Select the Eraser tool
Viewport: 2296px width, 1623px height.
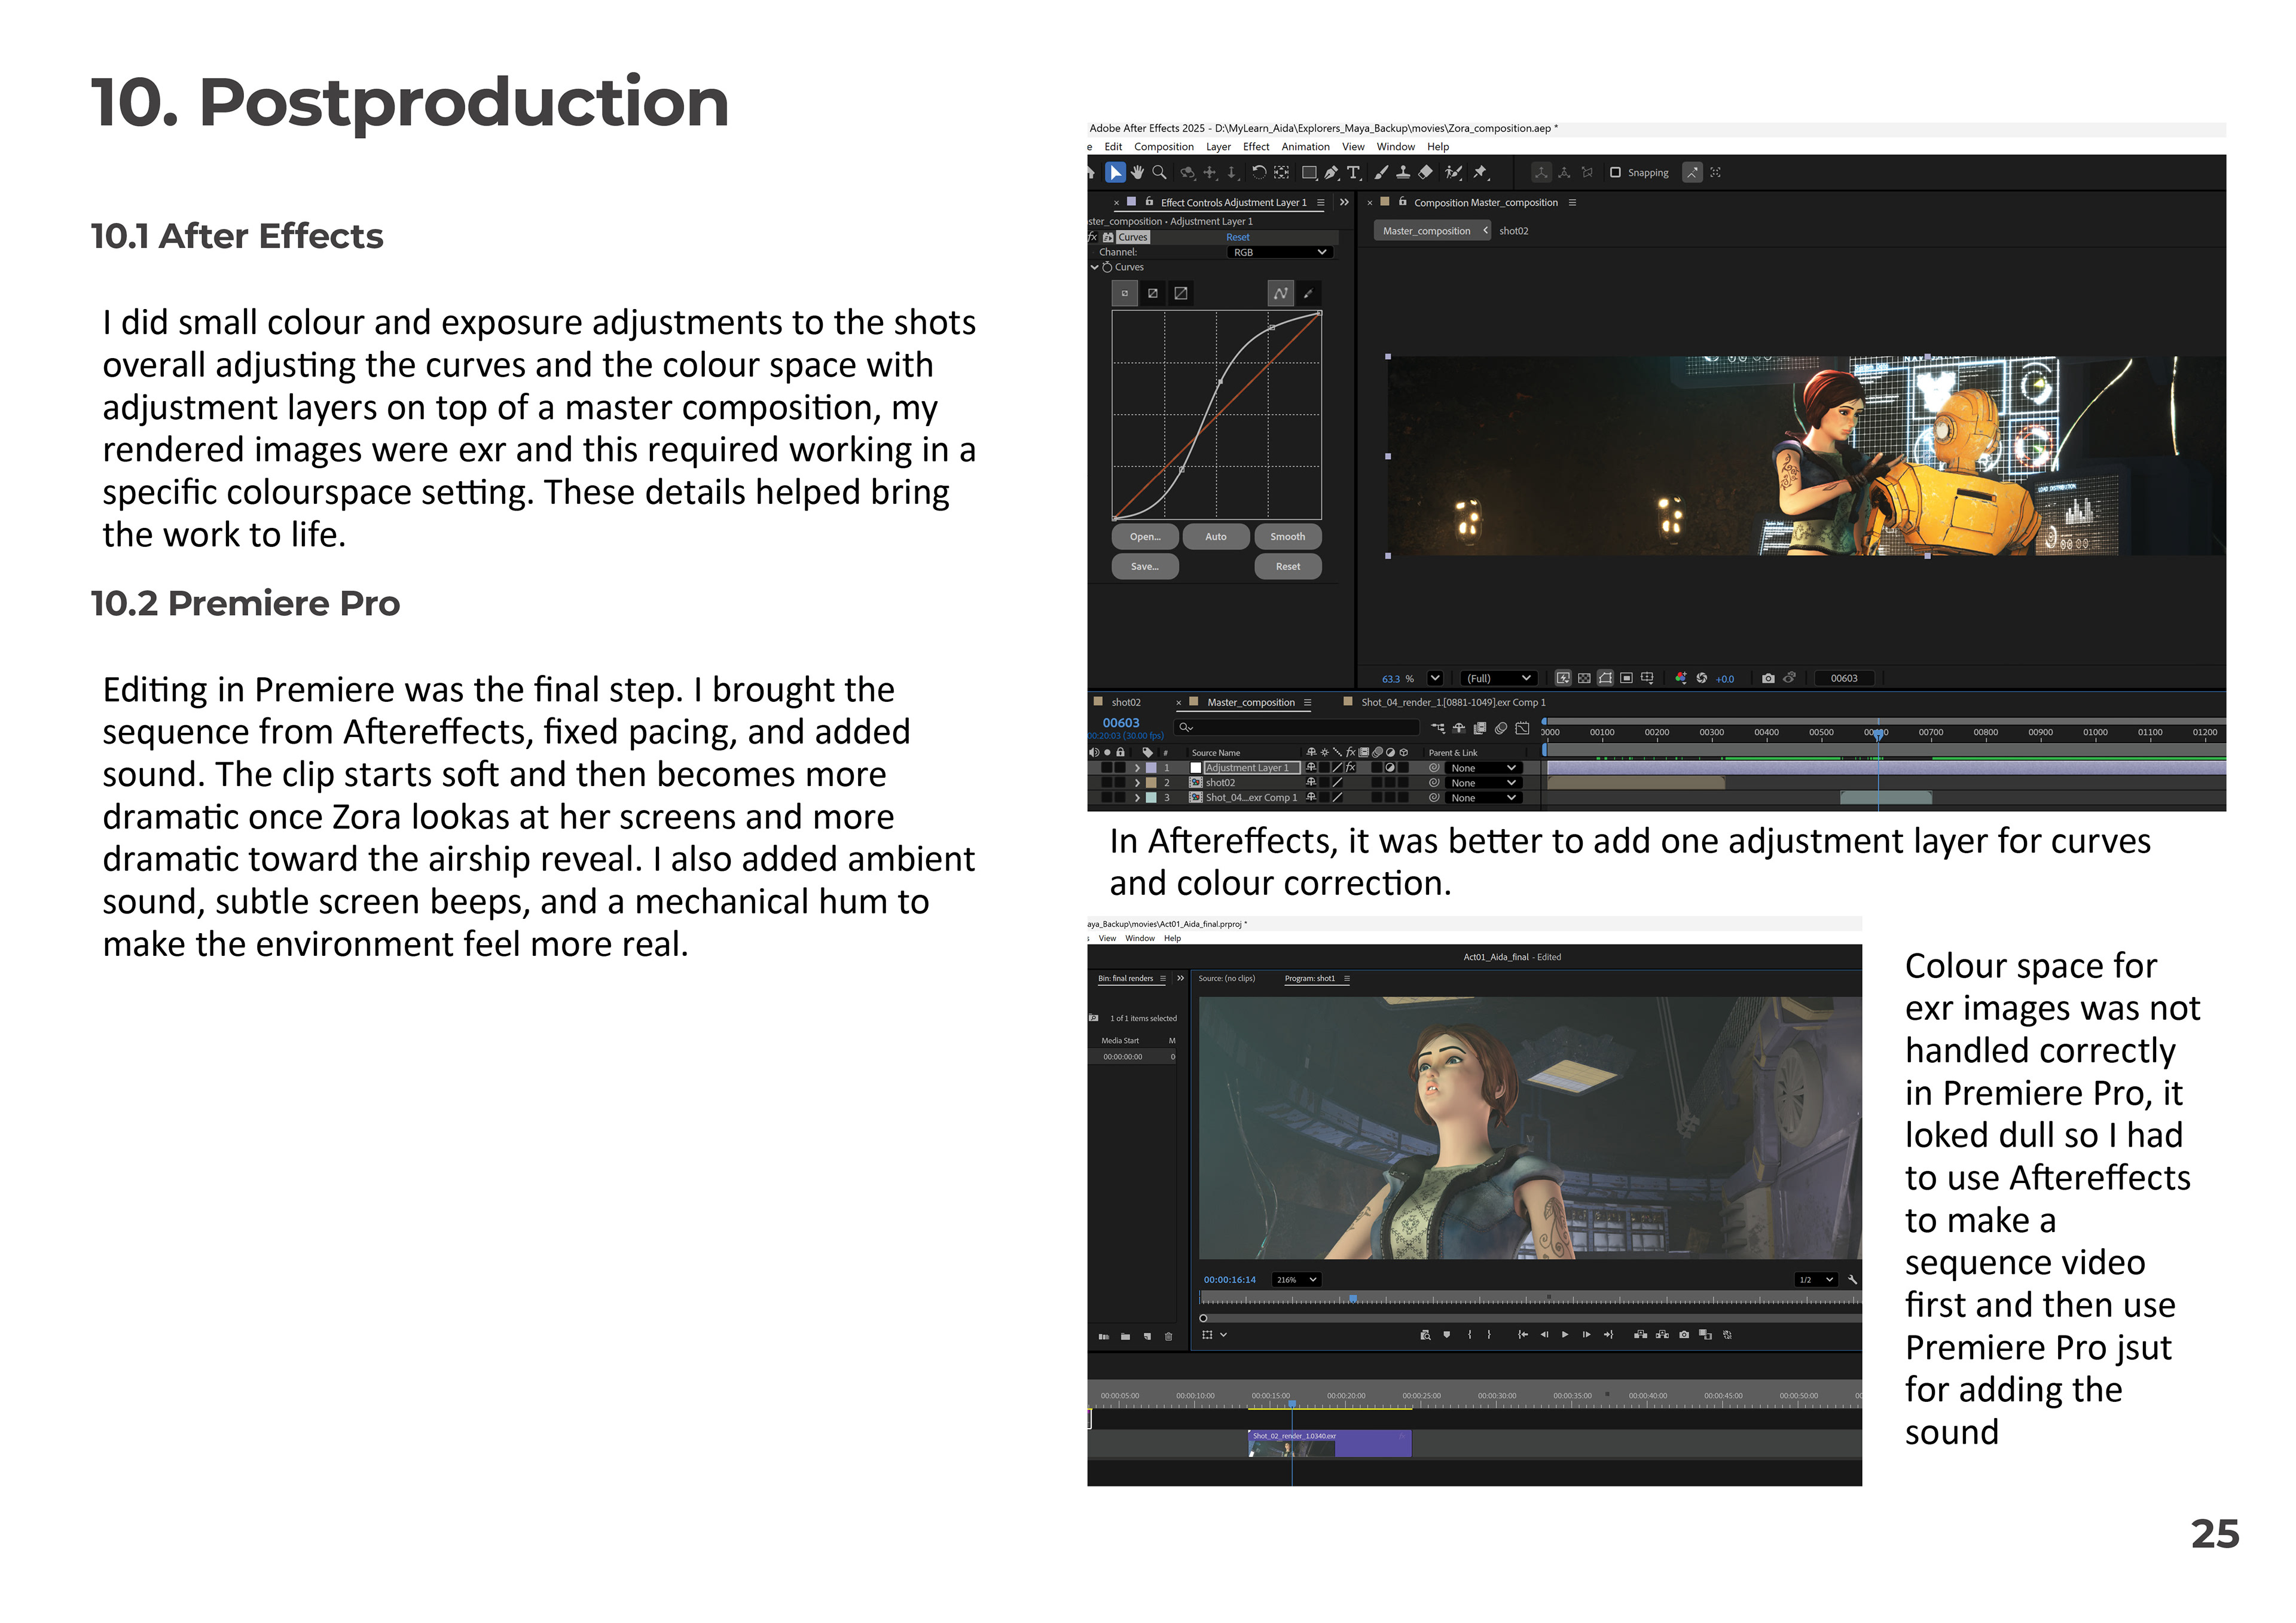tap(1426, 173)
